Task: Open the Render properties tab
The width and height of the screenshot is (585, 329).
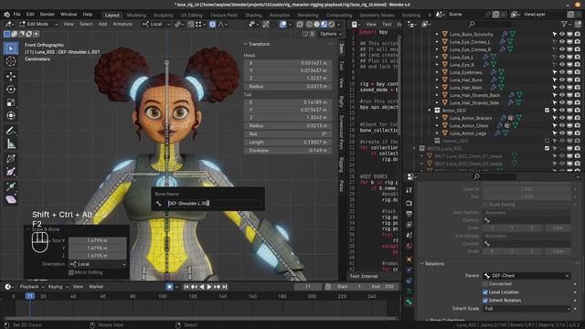Action: tap(409, 203)
